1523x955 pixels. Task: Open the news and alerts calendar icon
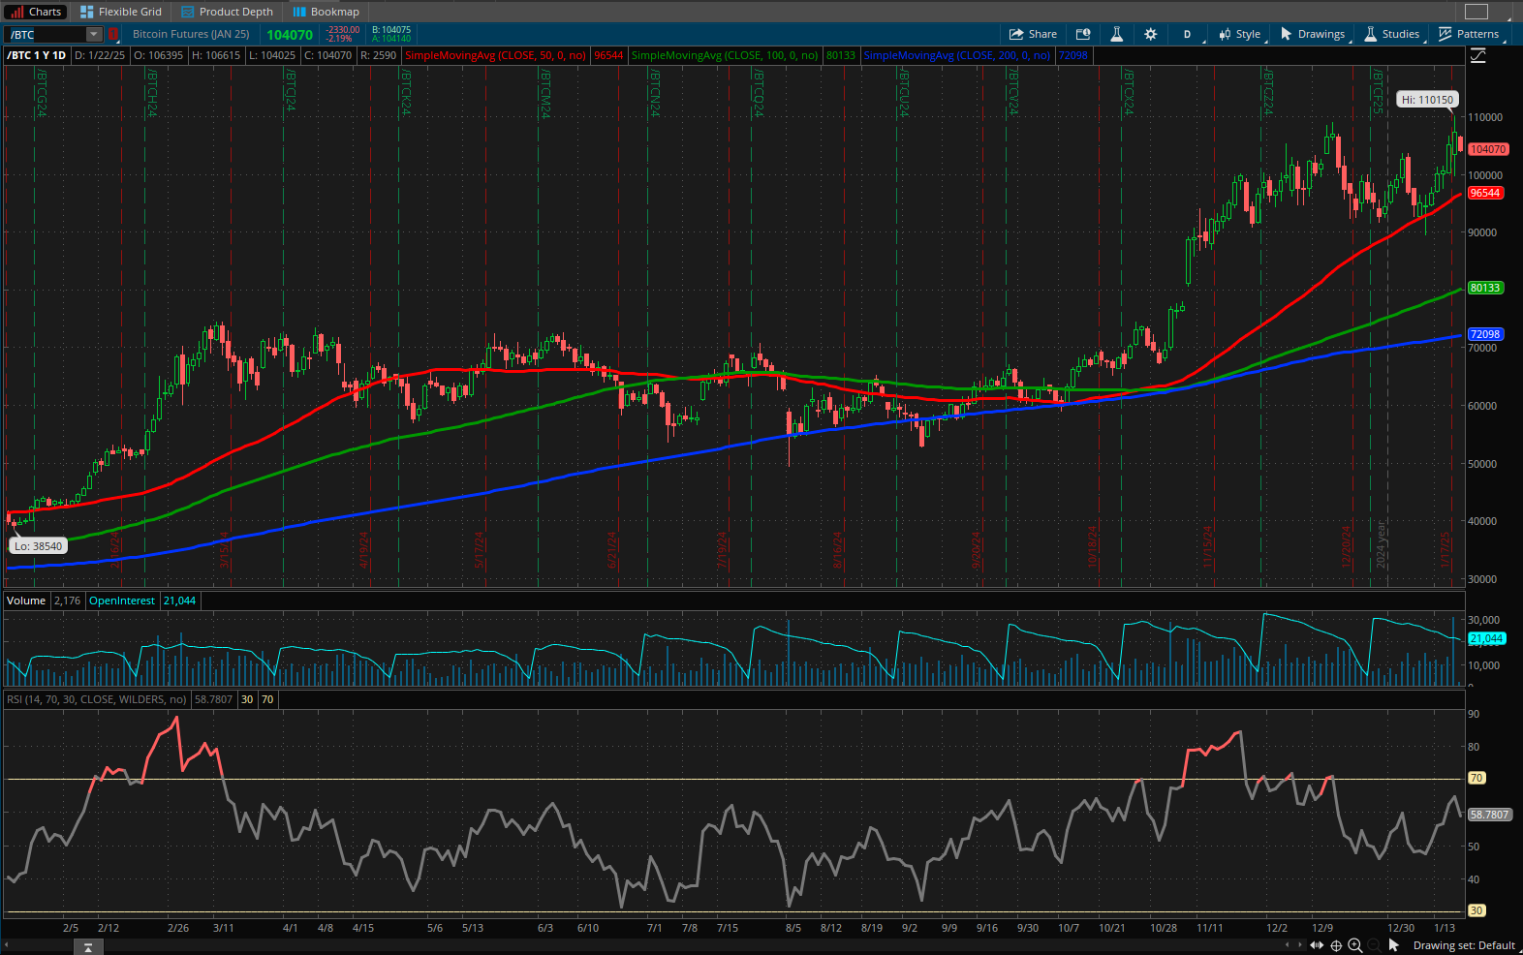1083,34
